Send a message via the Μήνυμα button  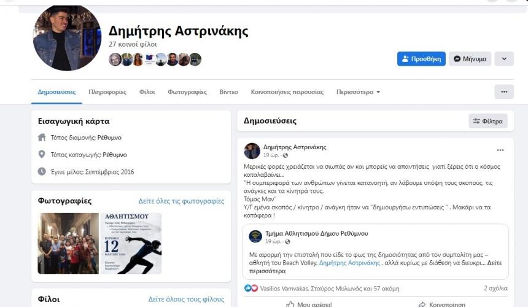(x=470, y=59)
